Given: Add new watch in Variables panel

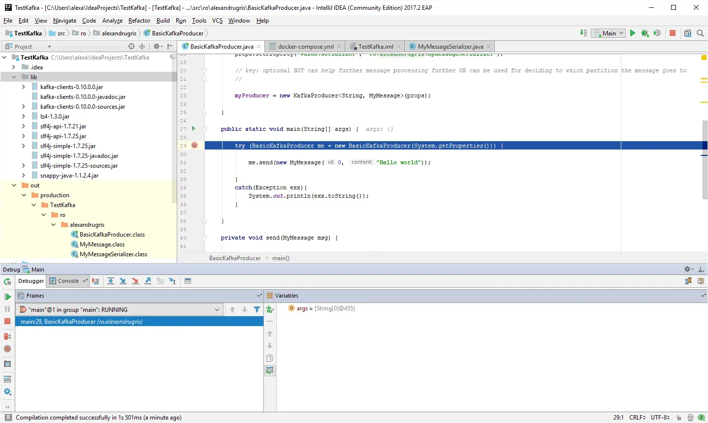Looking at the screenshot, I should 270,309.
